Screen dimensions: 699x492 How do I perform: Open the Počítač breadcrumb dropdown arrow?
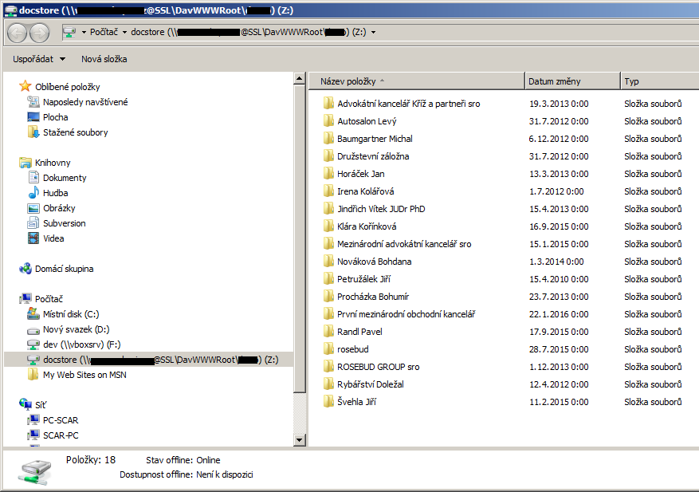tap(124, 33)
